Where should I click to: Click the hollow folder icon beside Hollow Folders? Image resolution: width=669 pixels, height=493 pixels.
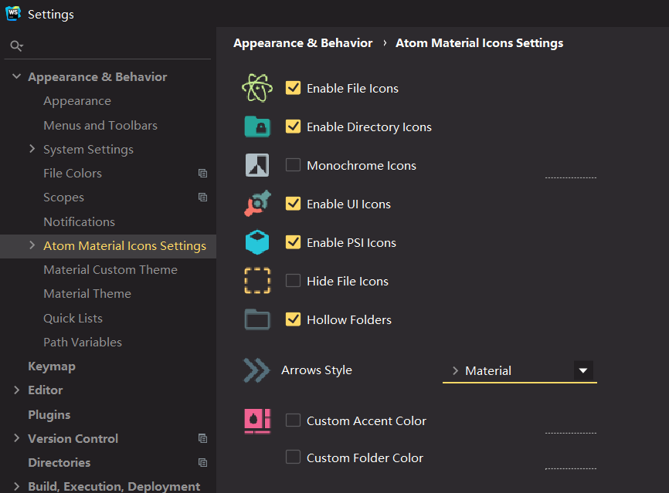tap(256, 319)
